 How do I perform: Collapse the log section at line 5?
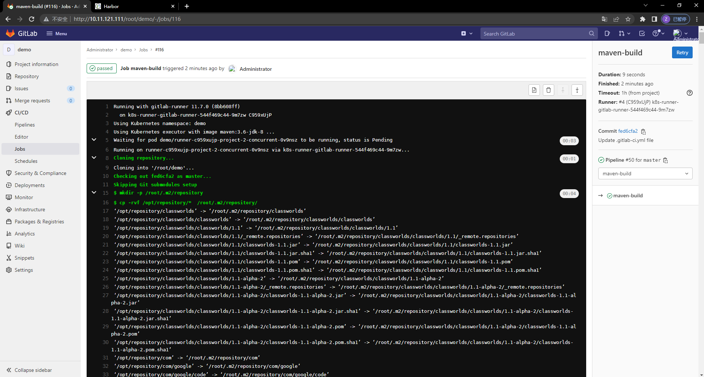(x=94, y=140)
